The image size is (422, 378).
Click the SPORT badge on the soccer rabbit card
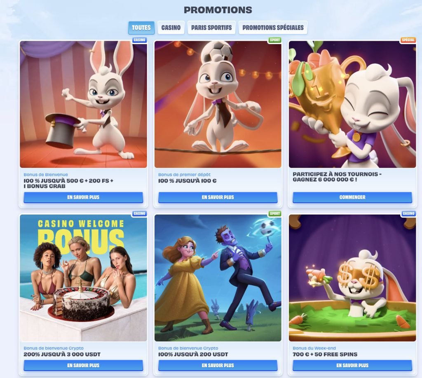tap(275, 40)
